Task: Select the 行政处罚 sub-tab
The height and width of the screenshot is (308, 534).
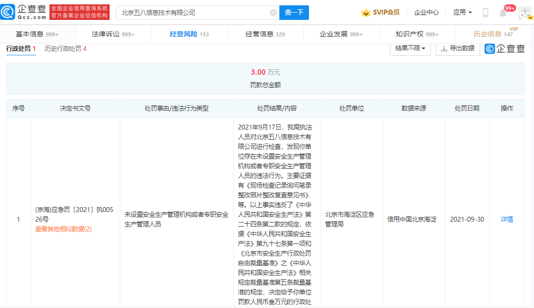Action: 21,49
